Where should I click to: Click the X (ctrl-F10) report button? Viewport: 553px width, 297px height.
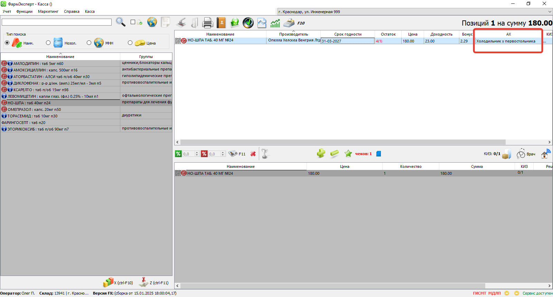click(x=118, y=282)
